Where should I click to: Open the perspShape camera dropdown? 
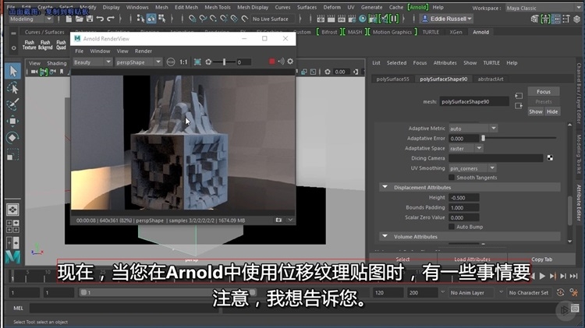click(x=138, y=62)
